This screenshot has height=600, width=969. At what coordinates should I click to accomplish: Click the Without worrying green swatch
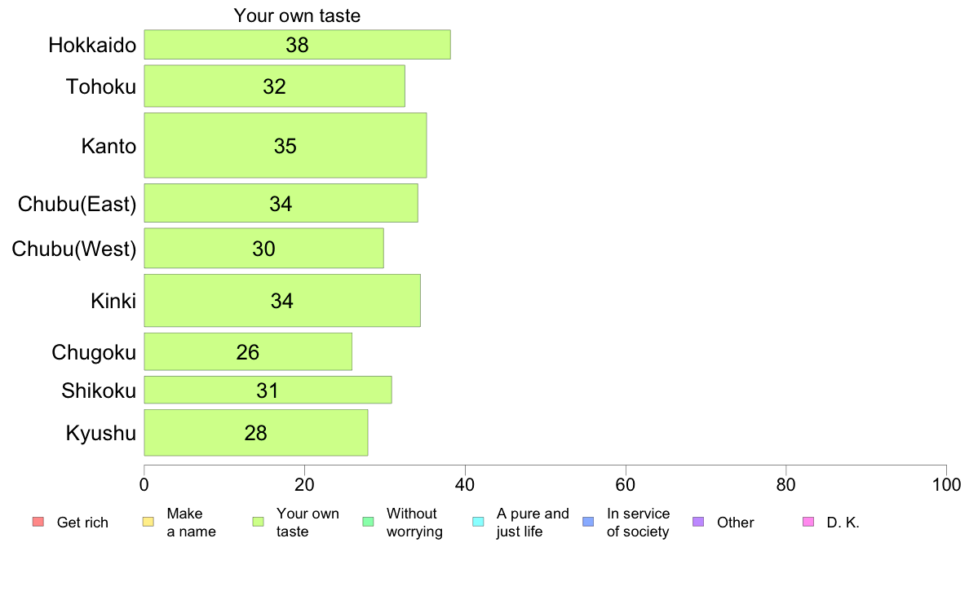369,522
